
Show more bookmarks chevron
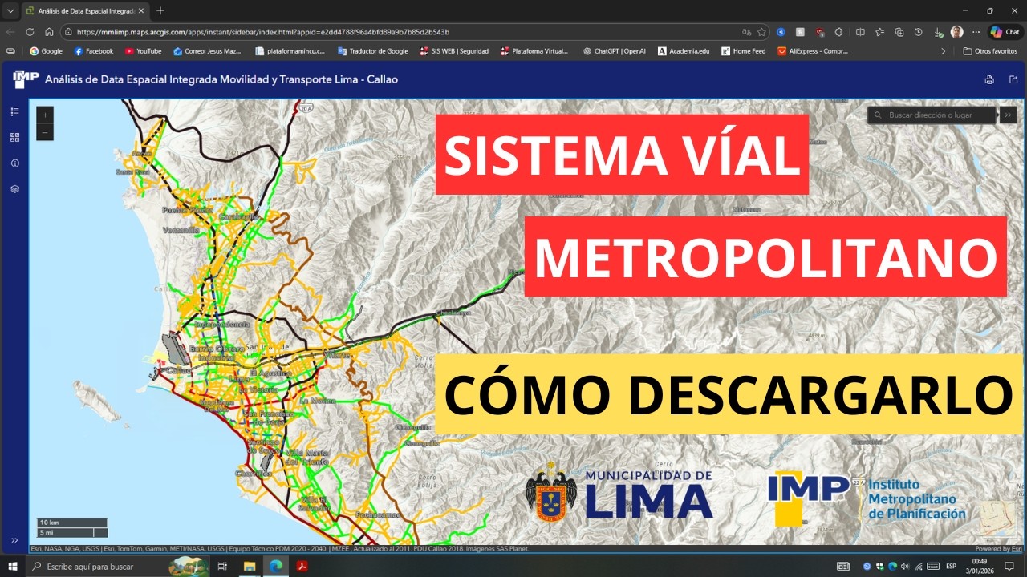click(944, 51)
